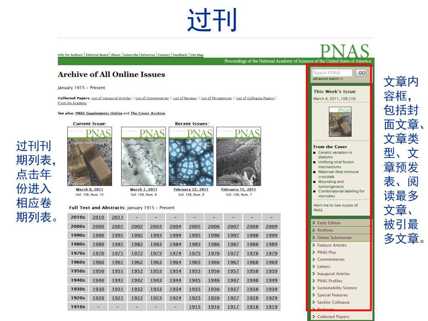Open Editorial Board page
The image size is (428, 321).
pyautogui.click(x=97, y=55)
